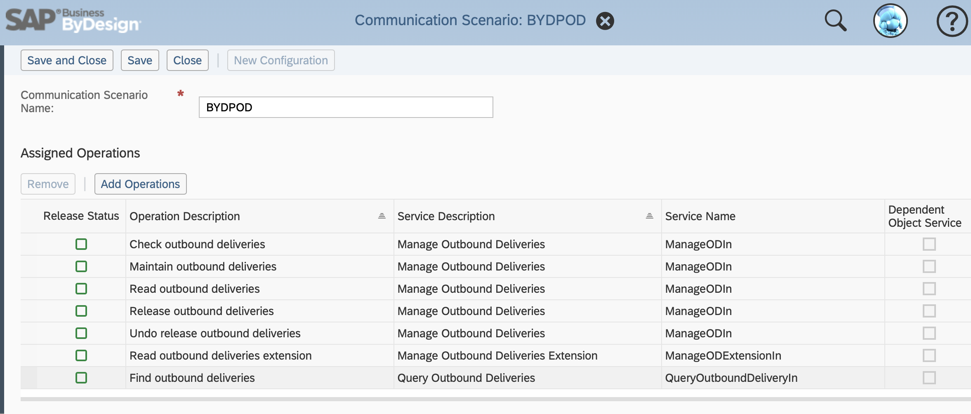
Task: Click the disabled Remove button
Action: [x=48, y=183]
